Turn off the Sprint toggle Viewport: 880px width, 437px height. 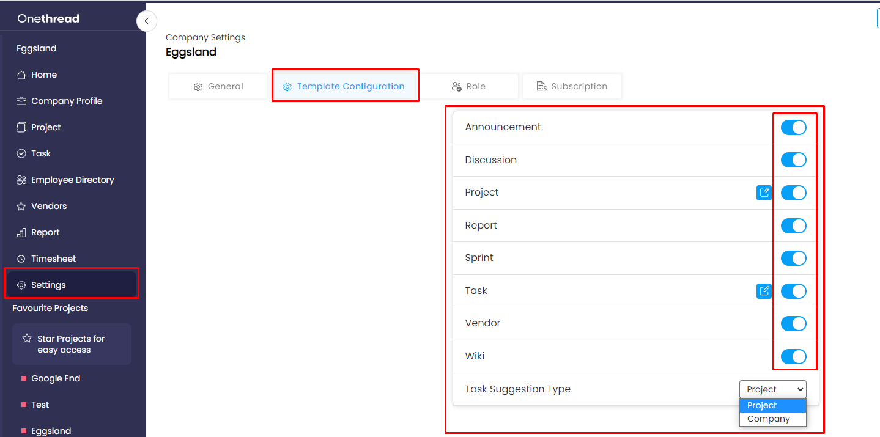coord(793,259)
